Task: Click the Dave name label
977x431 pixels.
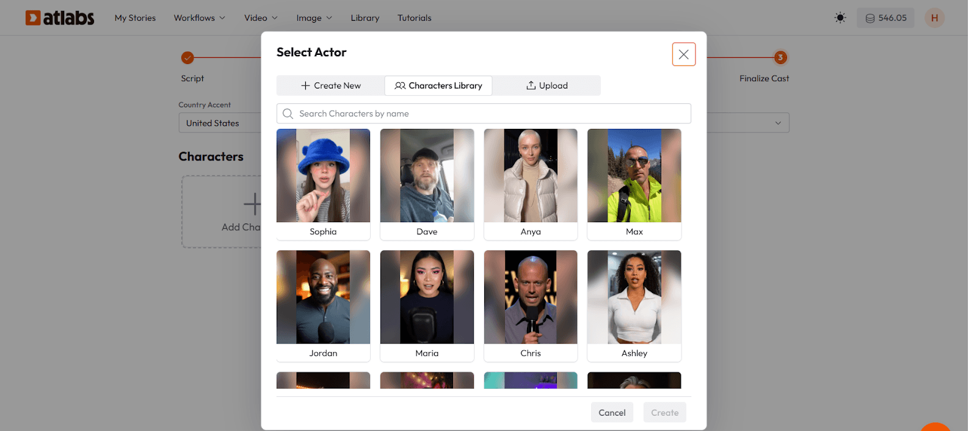Action: (x=427, y=231)
